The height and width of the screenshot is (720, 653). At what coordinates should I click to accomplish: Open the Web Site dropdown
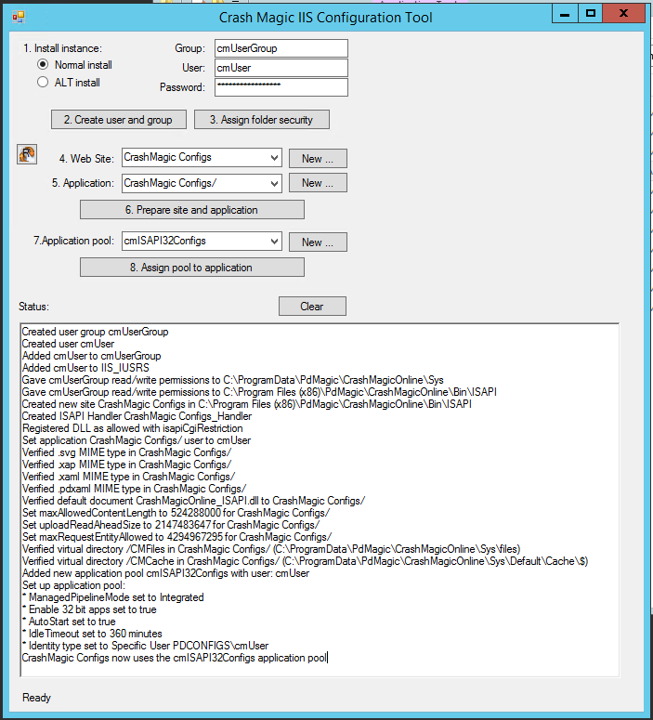(x=202, y=158)
